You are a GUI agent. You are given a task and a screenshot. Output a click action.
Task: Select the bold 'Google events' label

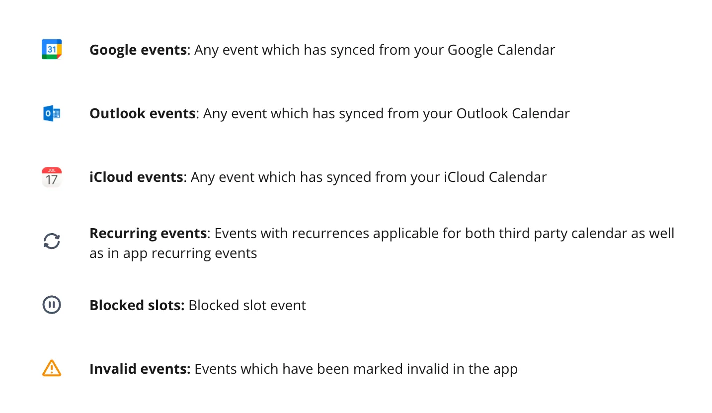coord(138,50)
